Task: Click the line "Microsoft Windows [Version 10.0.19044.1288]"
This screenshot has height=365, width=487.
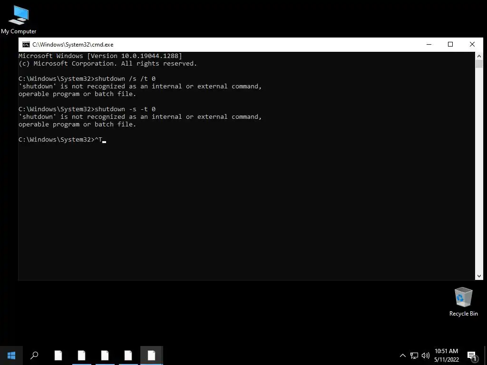Action: click(100, 56)
